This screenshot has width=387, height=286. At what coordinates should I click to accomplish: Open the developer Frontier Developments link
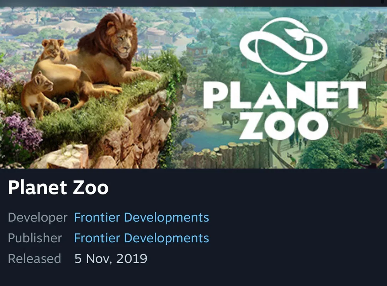[x=141, y=218]
